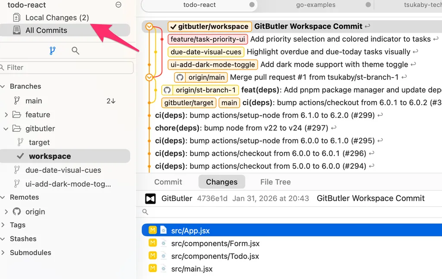The height and width of the screenshot is (279, 442).
Task: Select All Commits in the sidebar
Action: coord(46,30)
